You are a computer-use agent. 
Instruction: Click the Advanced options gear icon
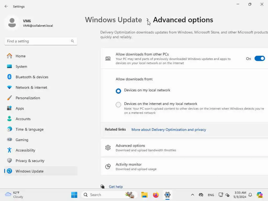[x=108, y=148]
